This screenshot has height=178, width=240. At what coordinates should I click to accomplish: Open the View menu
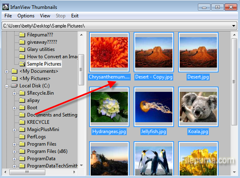click(45, 16)
